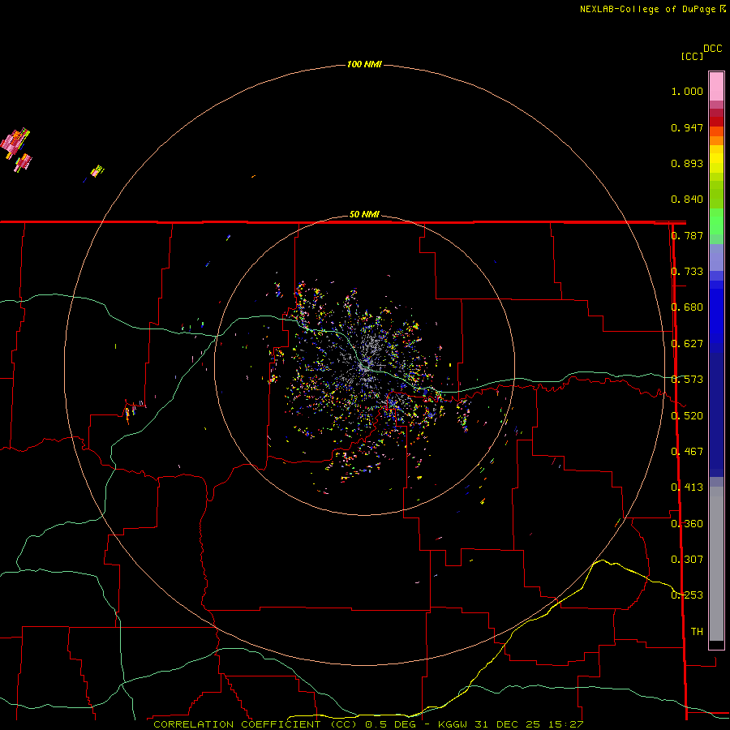Click the 0.413 color scale value
This screenshot has width=730, height=730.
687,487
